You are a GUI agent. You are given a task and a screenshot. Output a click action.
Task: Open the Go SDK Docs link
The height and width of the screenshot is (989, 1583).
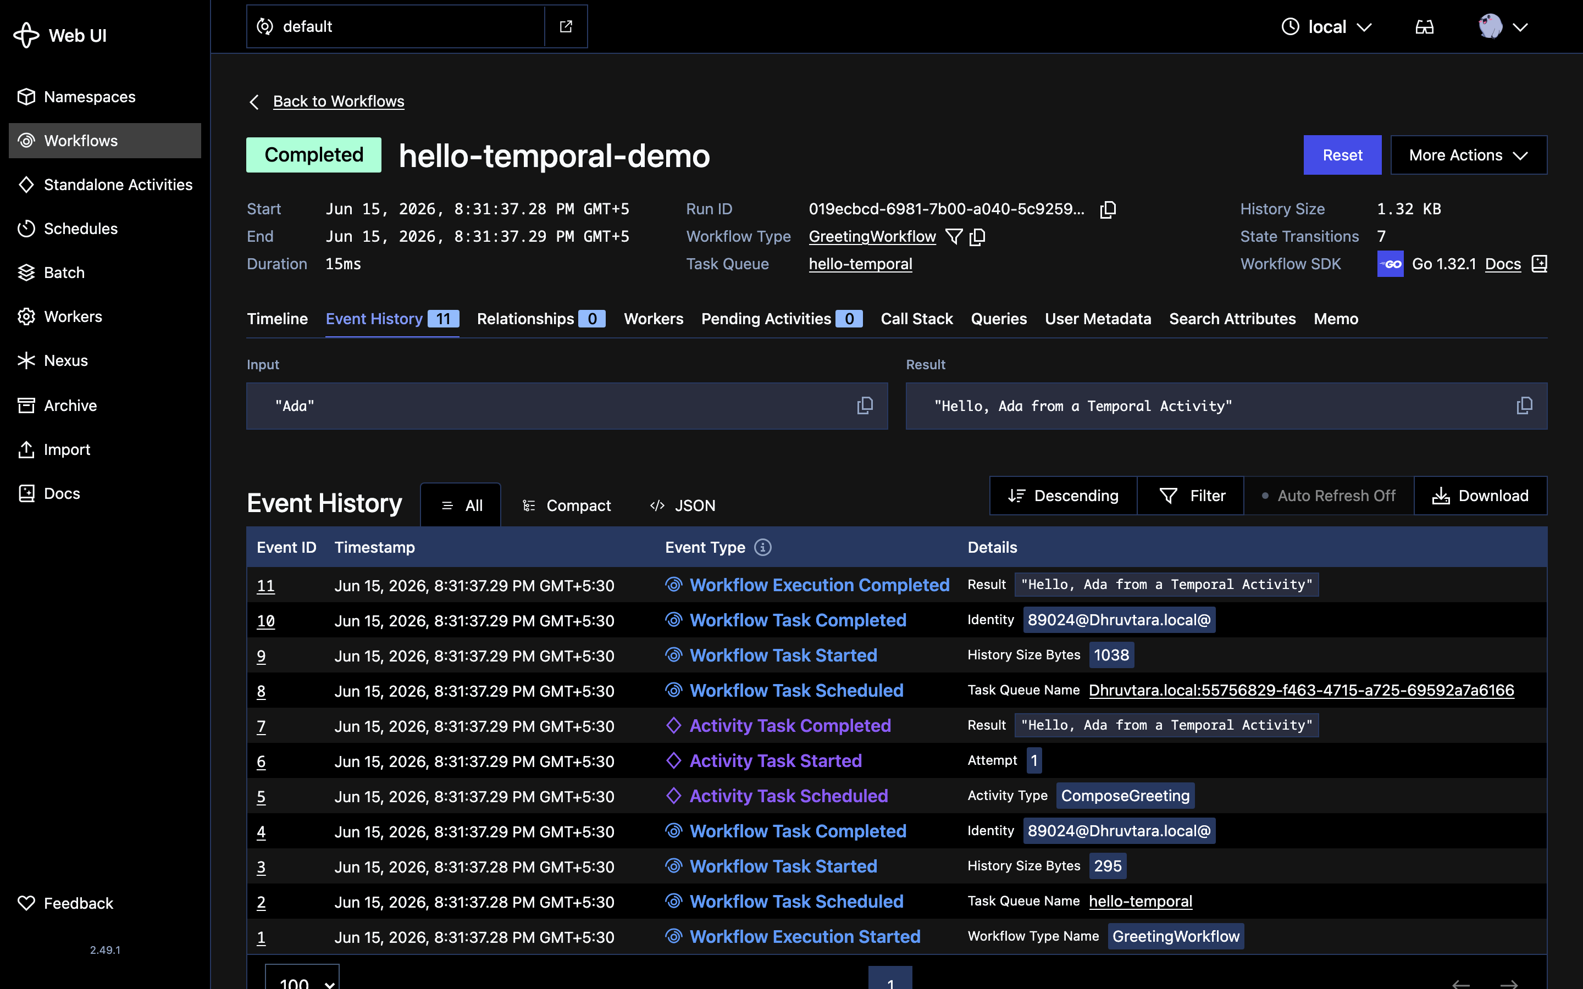1503,264
